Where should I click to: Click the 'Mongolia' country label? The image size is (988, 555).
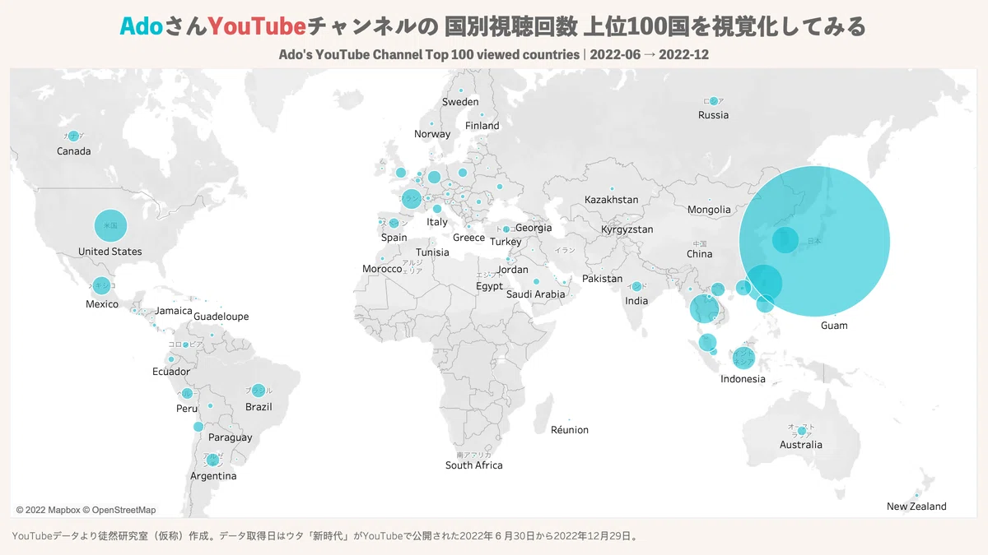coord(709,210)
